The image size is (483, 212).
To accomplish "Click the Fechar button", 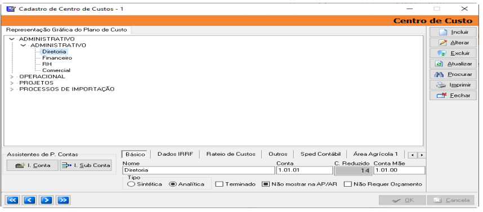I will coord(453,96).
